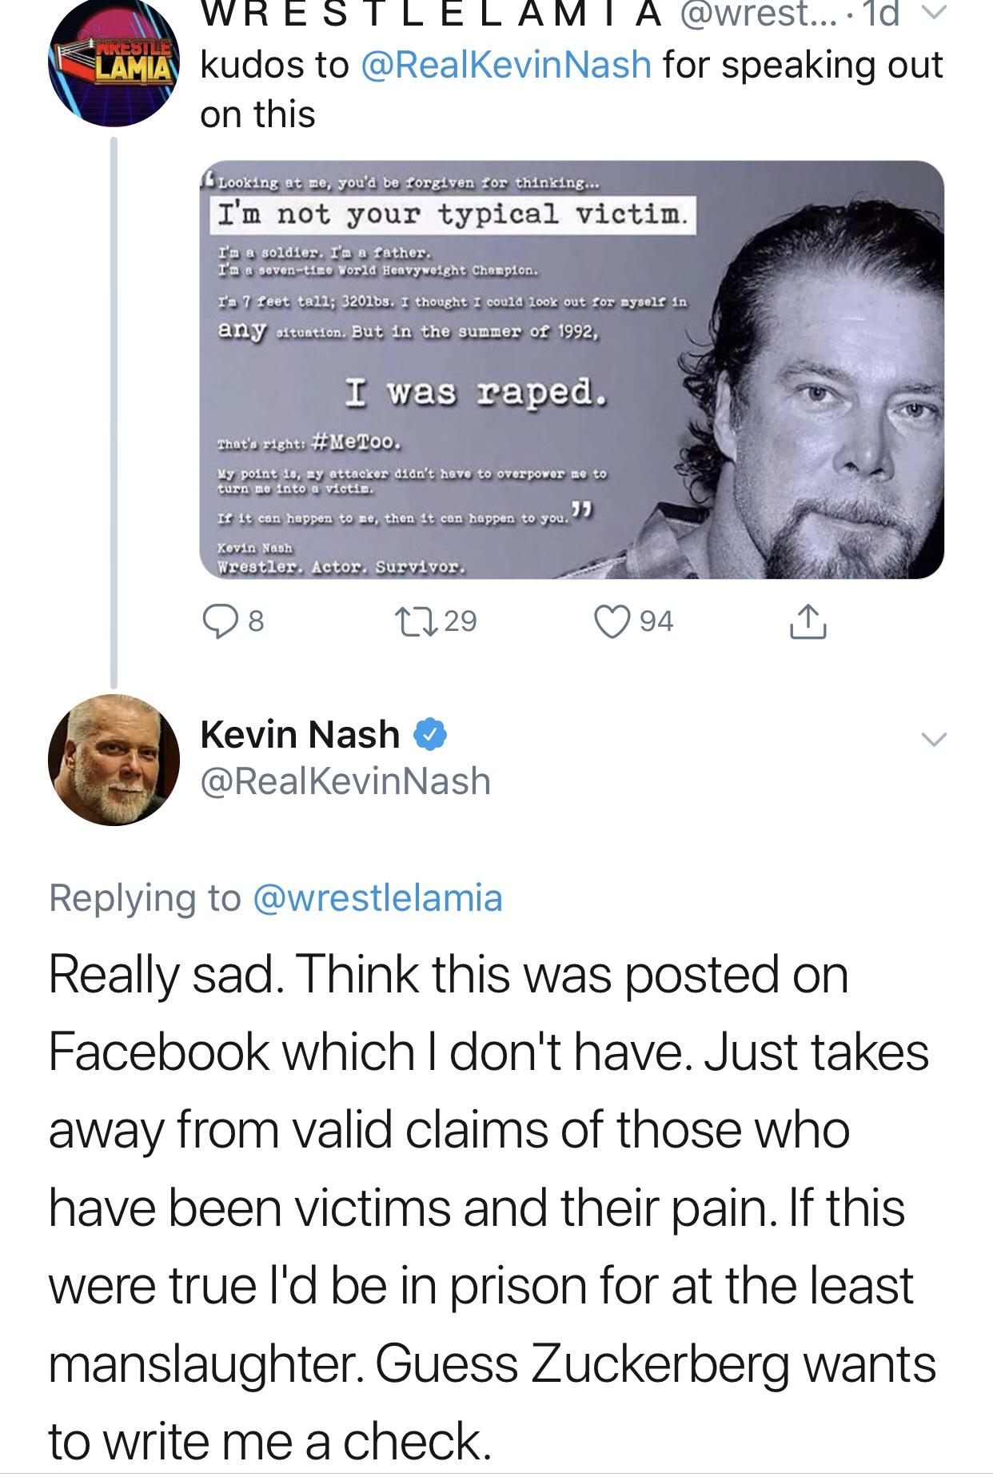Screen dimensions: 993x1477
Task: Open Kevin Nash tweet options chevron
Action: 931,738
